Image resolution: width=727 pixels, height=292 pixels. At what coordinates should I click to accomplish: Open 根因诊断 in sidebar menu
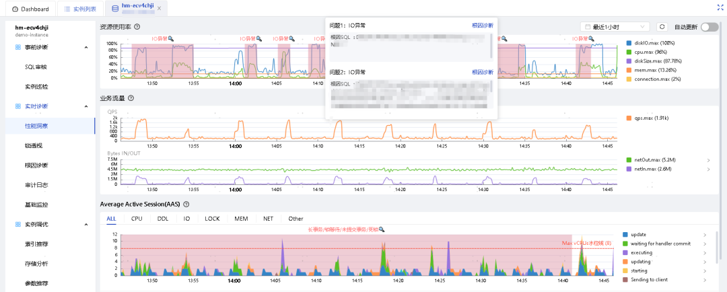tap(36, 166)
